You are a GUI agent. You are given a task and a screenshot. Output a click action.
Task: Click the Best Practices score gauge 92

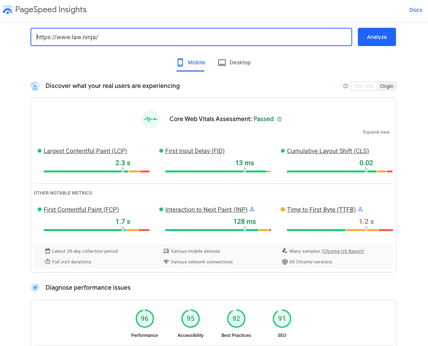coord(236,319)
